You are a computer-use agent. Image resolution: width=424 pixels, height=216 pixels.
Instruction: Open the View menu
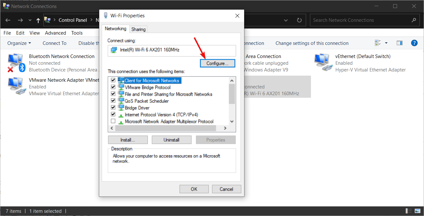pos(35,33)
